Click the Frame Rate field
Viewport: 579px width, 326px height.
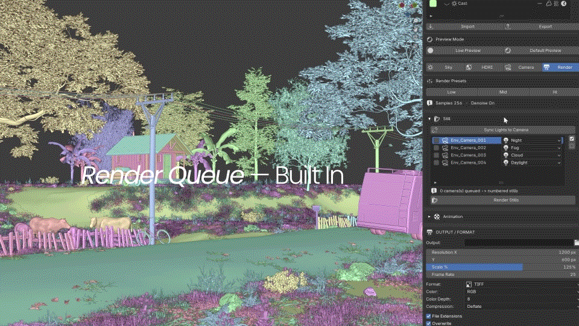(502, 275)
